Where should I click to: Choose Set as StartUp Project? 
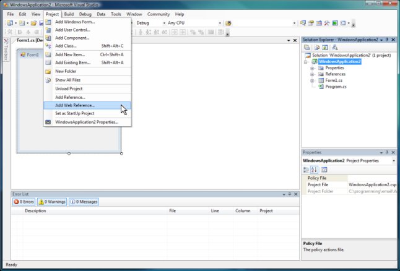point(87,113)
